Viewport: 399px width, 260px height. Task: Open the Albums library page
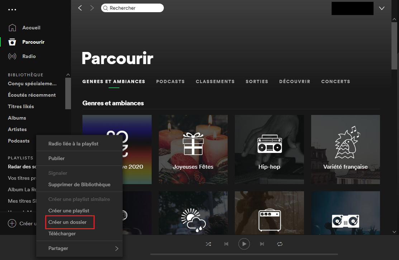(18, 117)
